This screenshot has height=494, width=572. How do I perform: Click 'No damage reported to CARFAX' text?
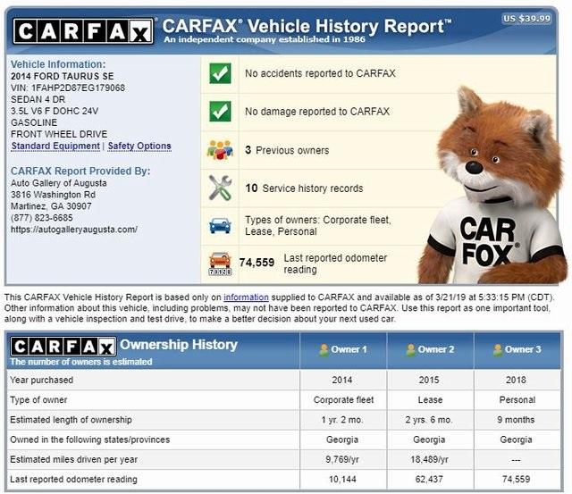click(x=317, y=111)
